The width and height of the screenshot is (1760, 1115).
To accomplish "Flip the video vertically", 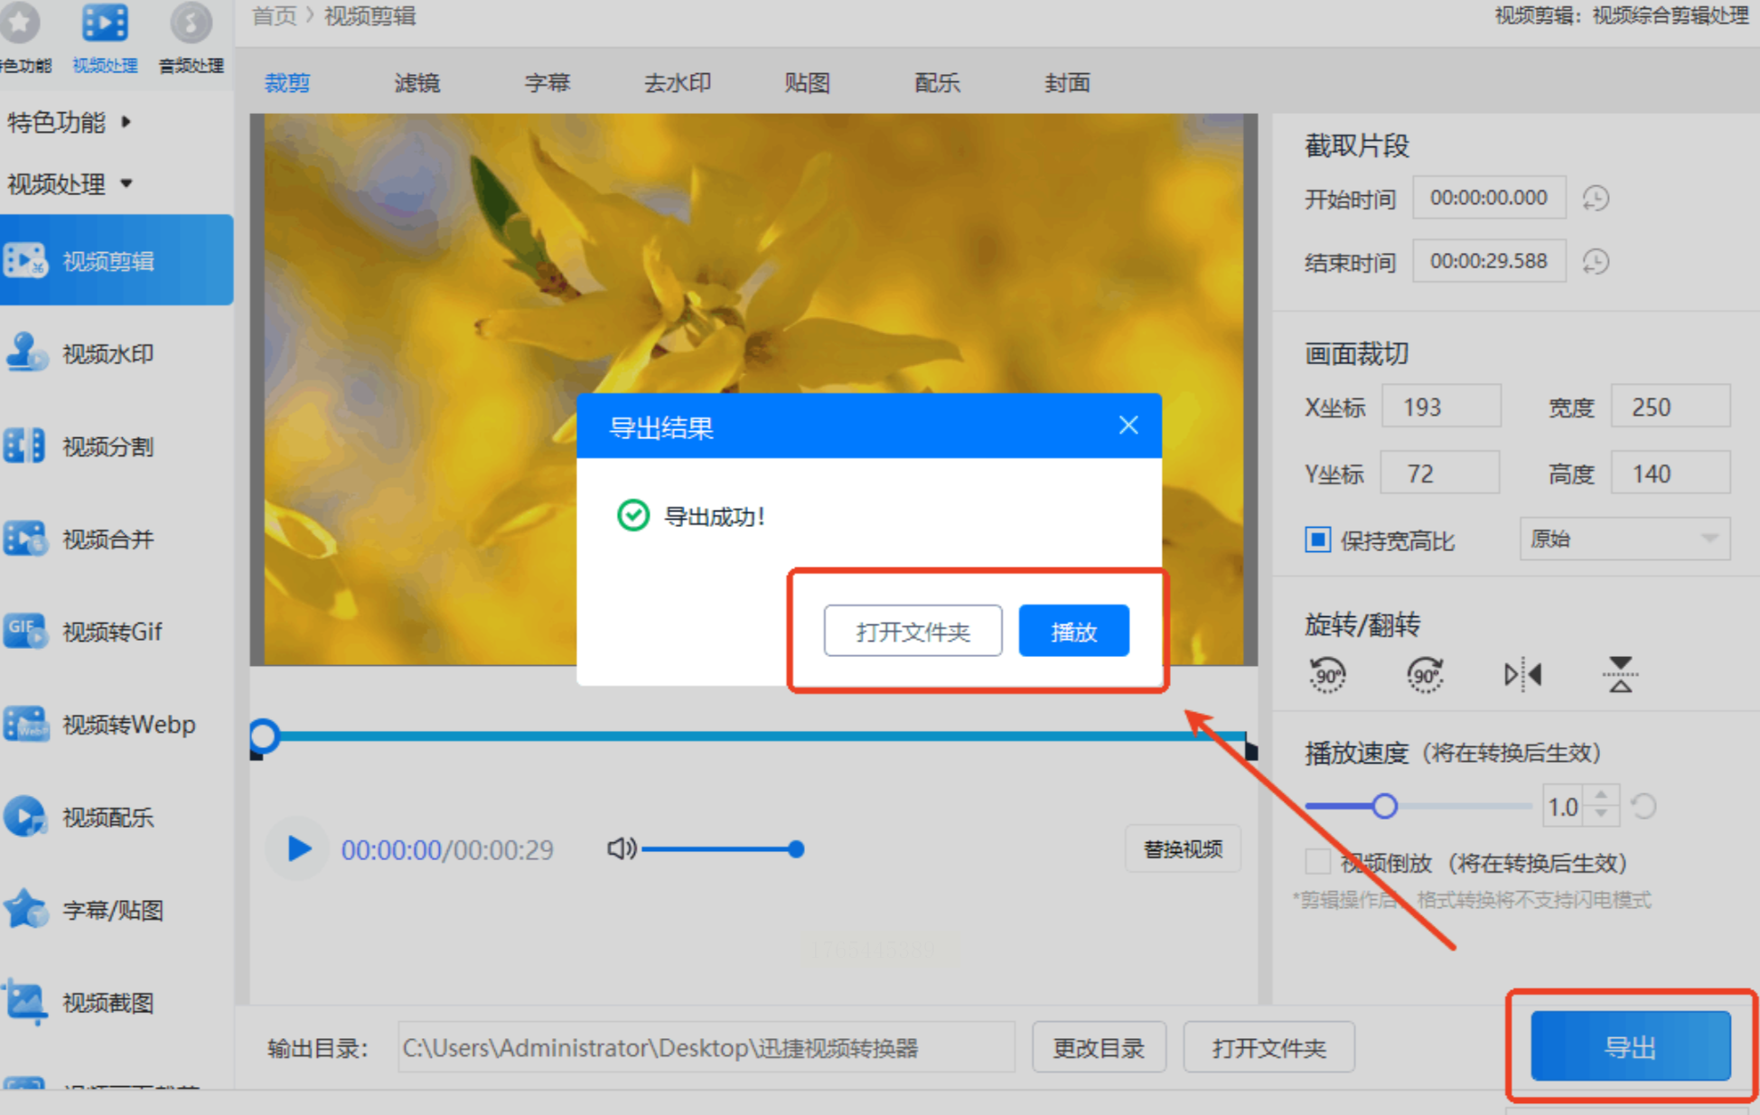I will [1620, 675].
